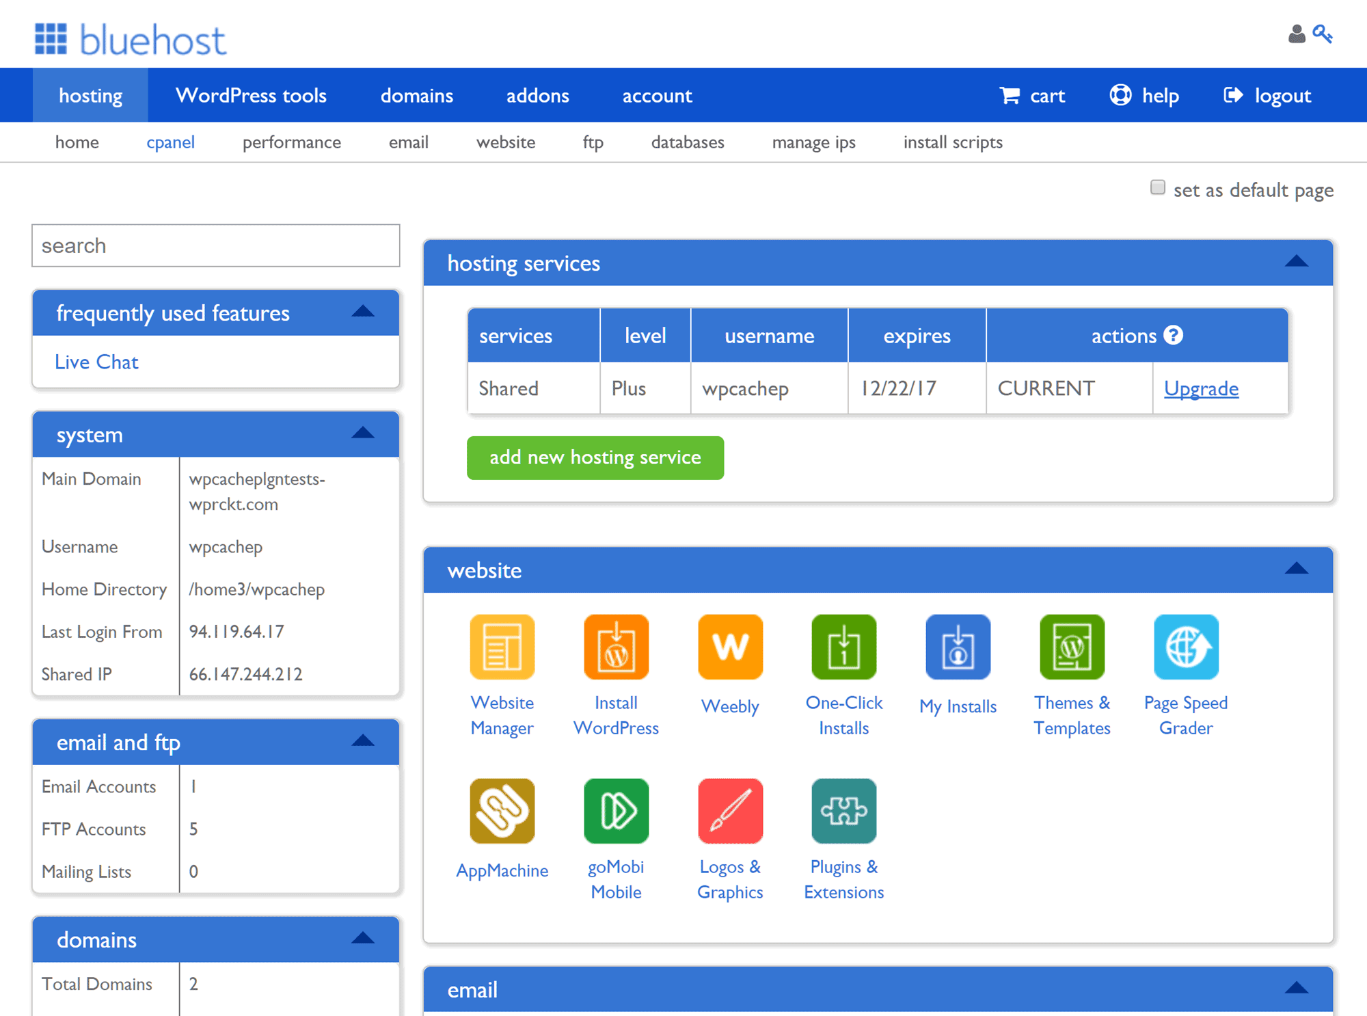Open the shopping cart
The height and width of the screenshot is (1016, 1367).
[x=1032, y=96]
